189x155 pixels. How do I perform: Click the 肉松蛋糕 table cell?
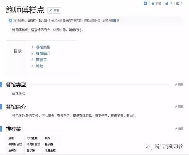[33, 138]
